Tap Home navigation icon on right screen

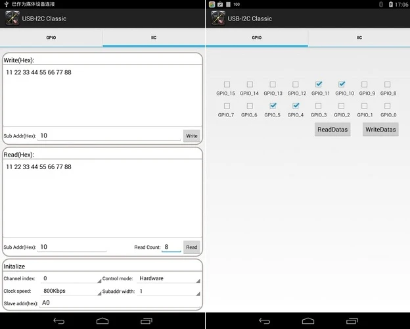[308, 321]
